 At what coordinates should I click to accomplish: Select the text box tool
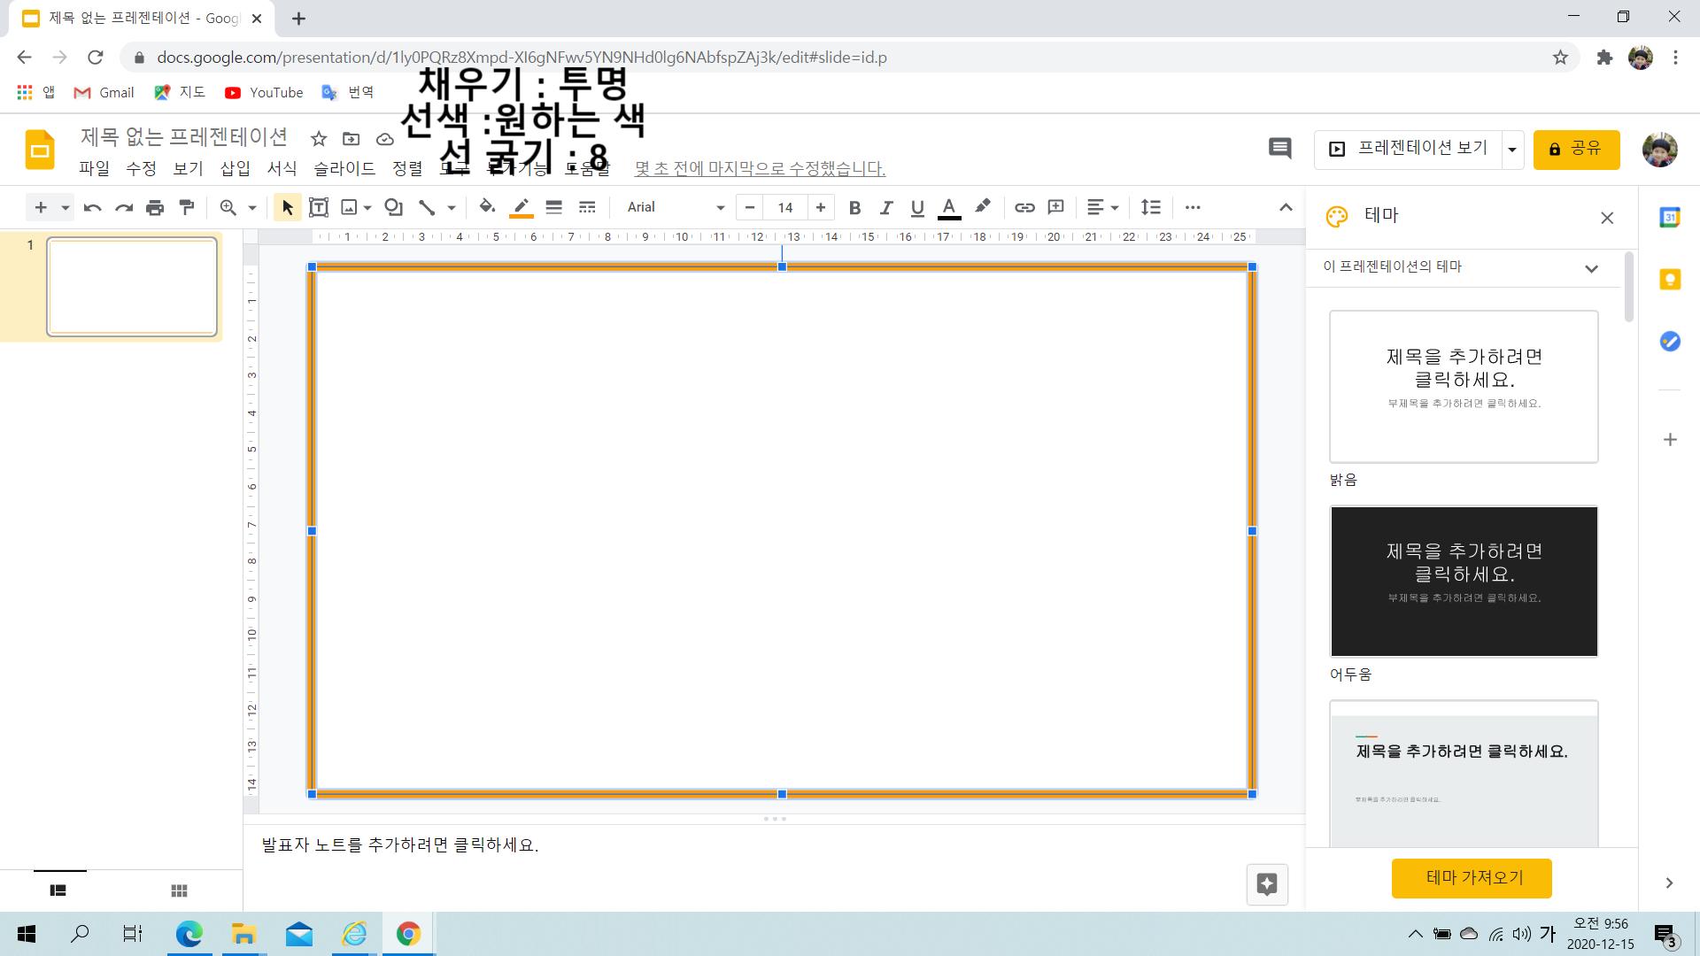click(319, 207)
